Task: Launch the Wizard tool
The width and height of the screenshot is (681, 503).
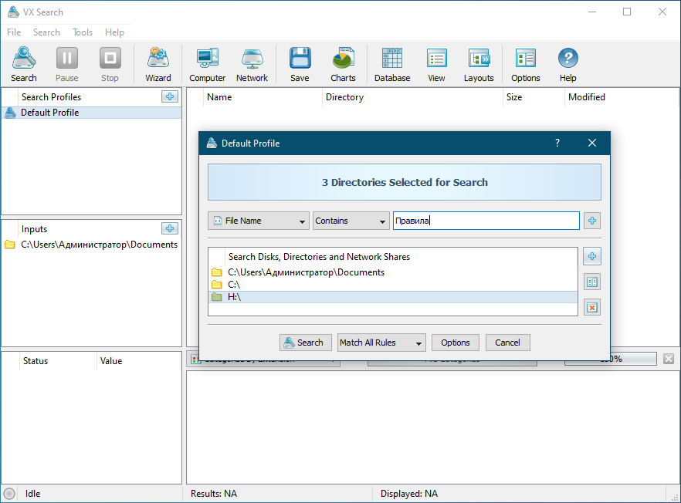Action: coord(158,64)
